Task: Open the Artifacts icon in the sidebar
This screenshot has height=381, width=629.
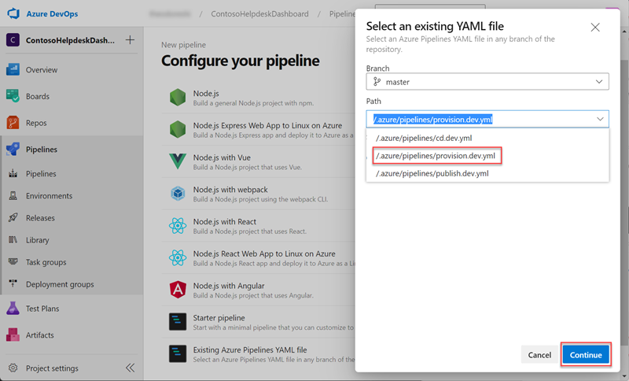Action: pyautogui.click(x=13, y=335)
